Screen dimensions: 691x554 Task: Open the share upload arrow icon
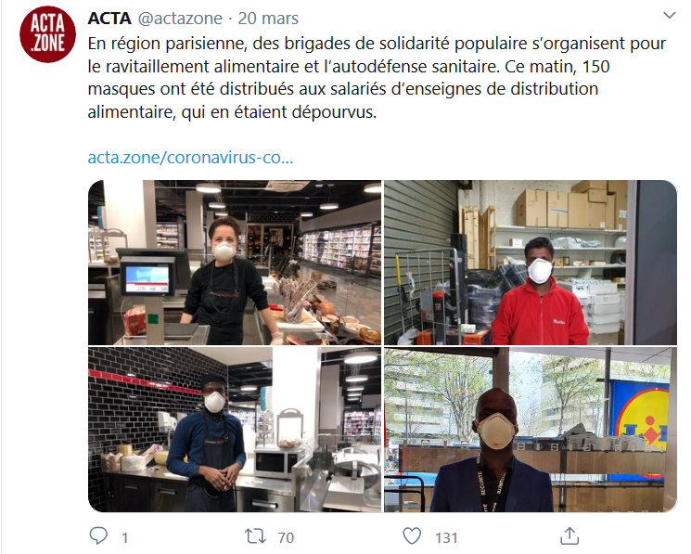(569, 536)
